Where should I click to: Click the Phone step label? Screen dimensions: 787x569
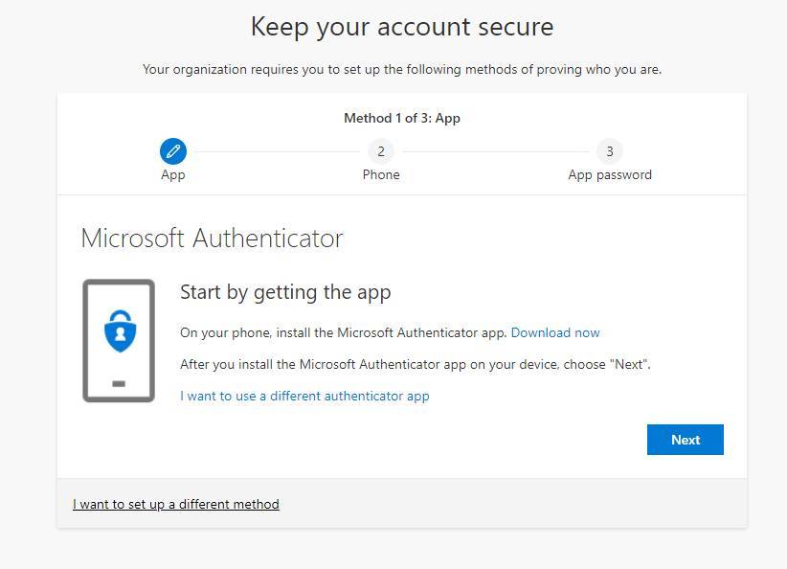coord(381,174)
